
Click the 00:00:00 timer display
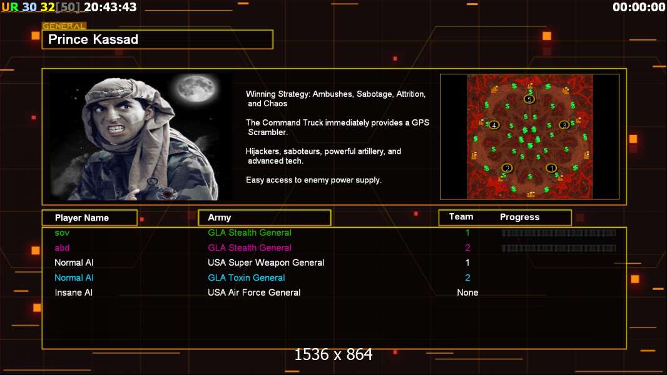[x=639, y=7]
